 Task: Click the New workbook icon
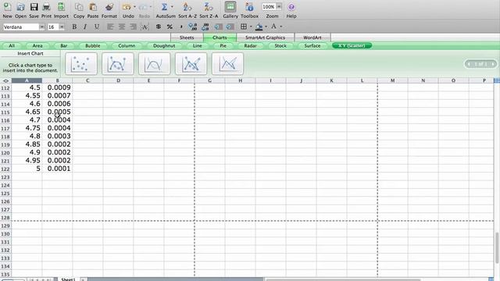coord(7,7)
